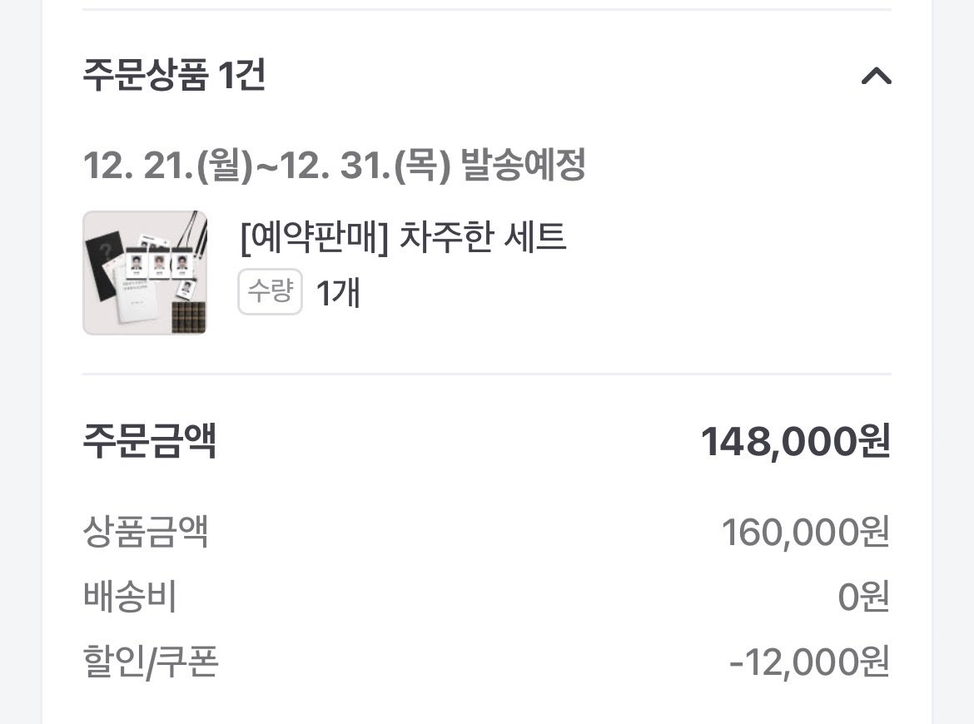Open the 차주한 세트 product name link
974x724 pixels.
(483, 236)
